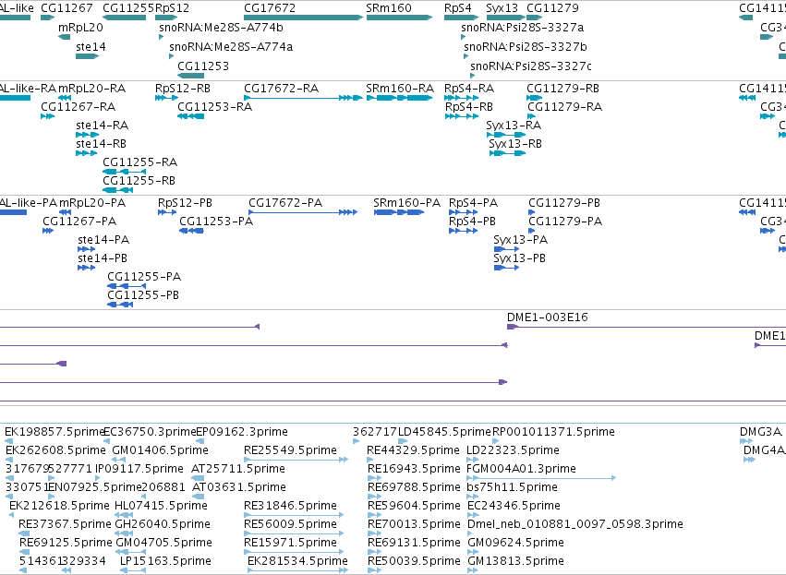786x575 pixels.
Task: Select transcript CG11279-RB
Action: click(x=562, y=89)
